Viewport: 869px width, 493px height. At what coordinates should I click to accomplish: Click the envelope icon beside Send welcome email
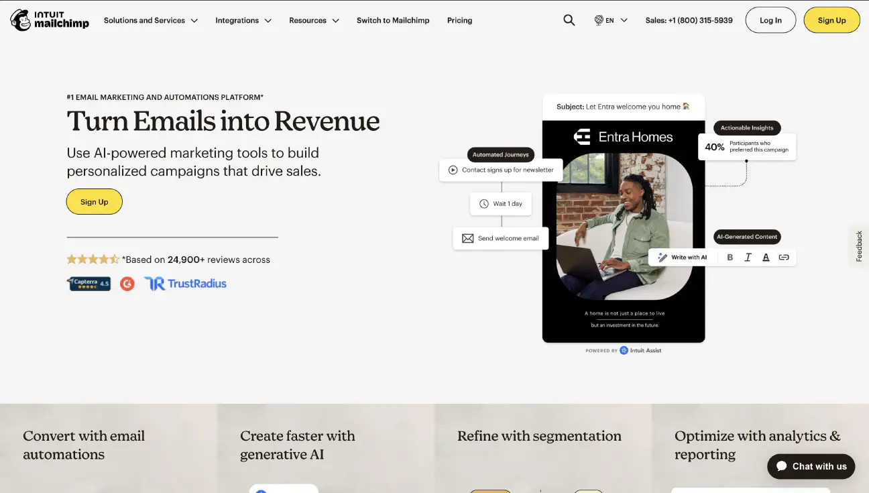click(x=468, y=238)
